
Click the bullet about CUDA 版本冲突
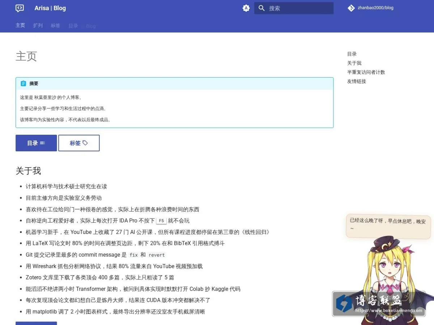click(x=118, y=300)
